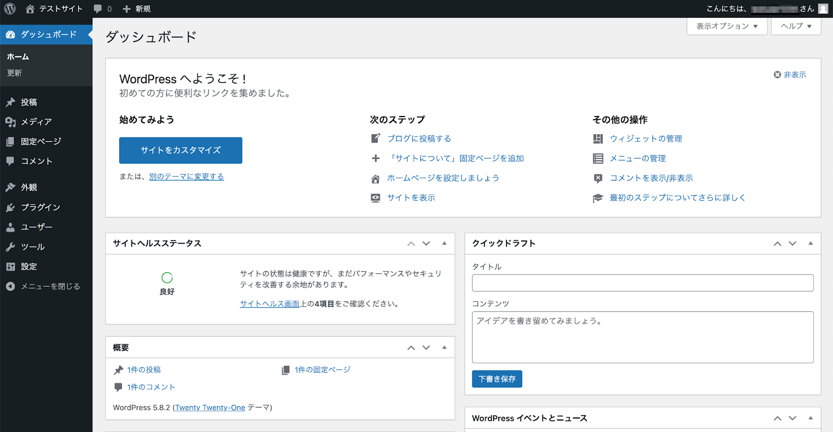
Task: Move 概要 panel down
Action: point(426,348)
